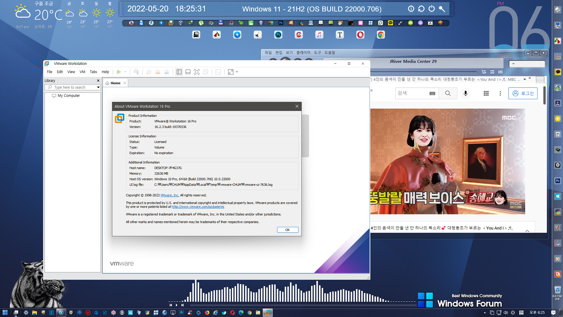
Task: Click the Unity mode toolbar icon
Action: coord(206,72)
